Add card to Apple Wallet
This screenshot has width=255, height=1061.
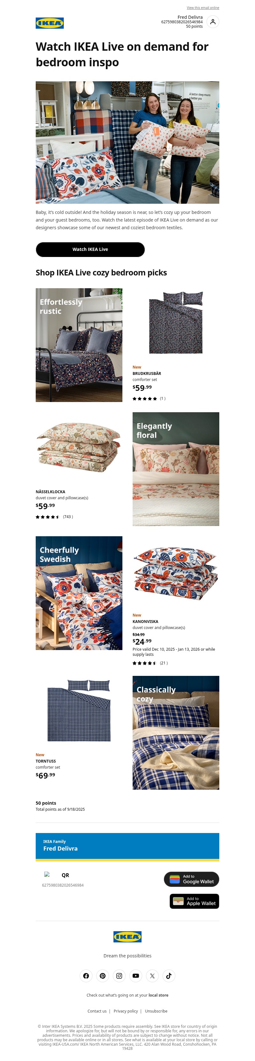point(194,901)
